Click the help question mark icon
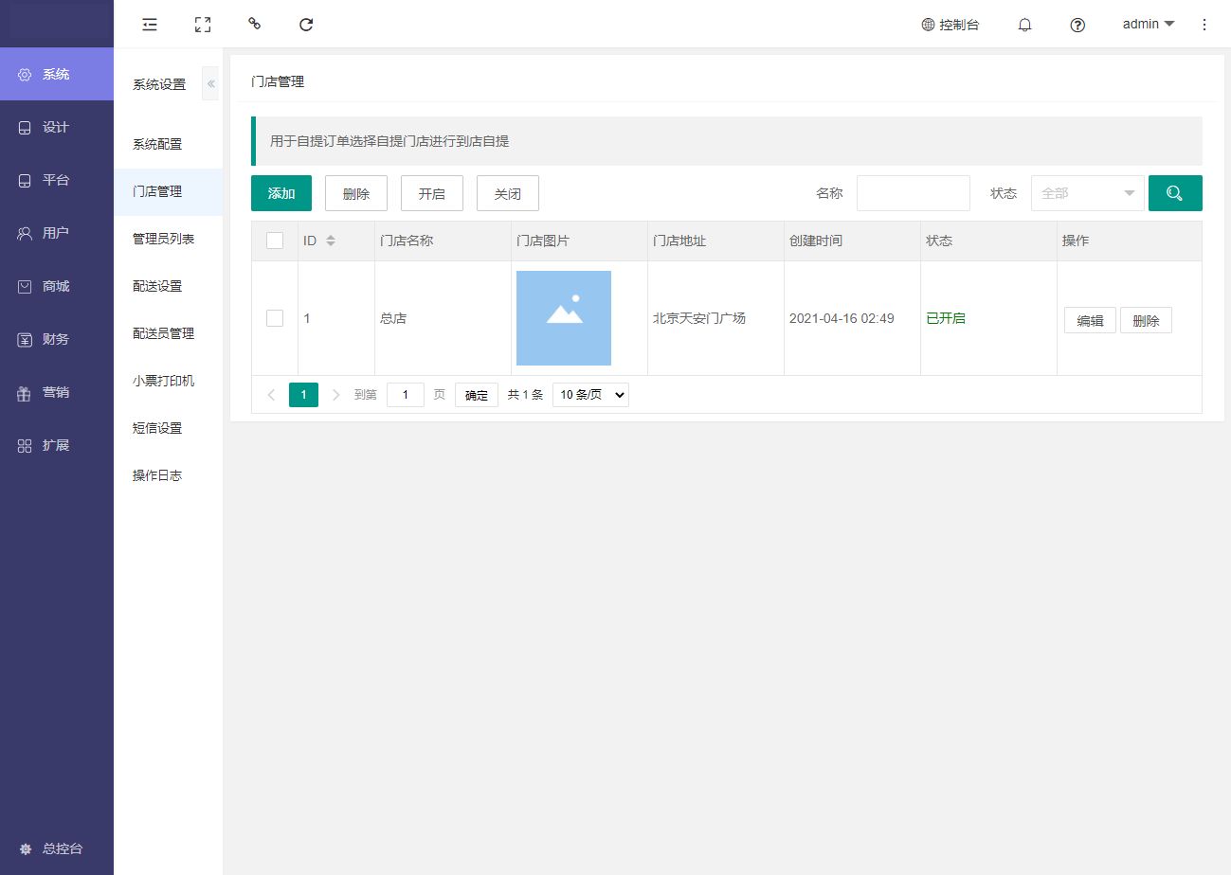Image resolution: width=1231 pixels, height=875 pixels. point(1077,25)
